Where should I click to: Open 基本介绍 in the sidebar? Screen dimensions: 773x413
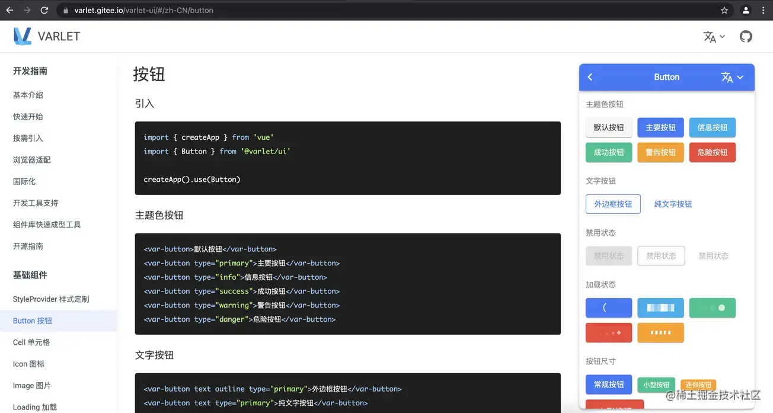coord(28,95)
